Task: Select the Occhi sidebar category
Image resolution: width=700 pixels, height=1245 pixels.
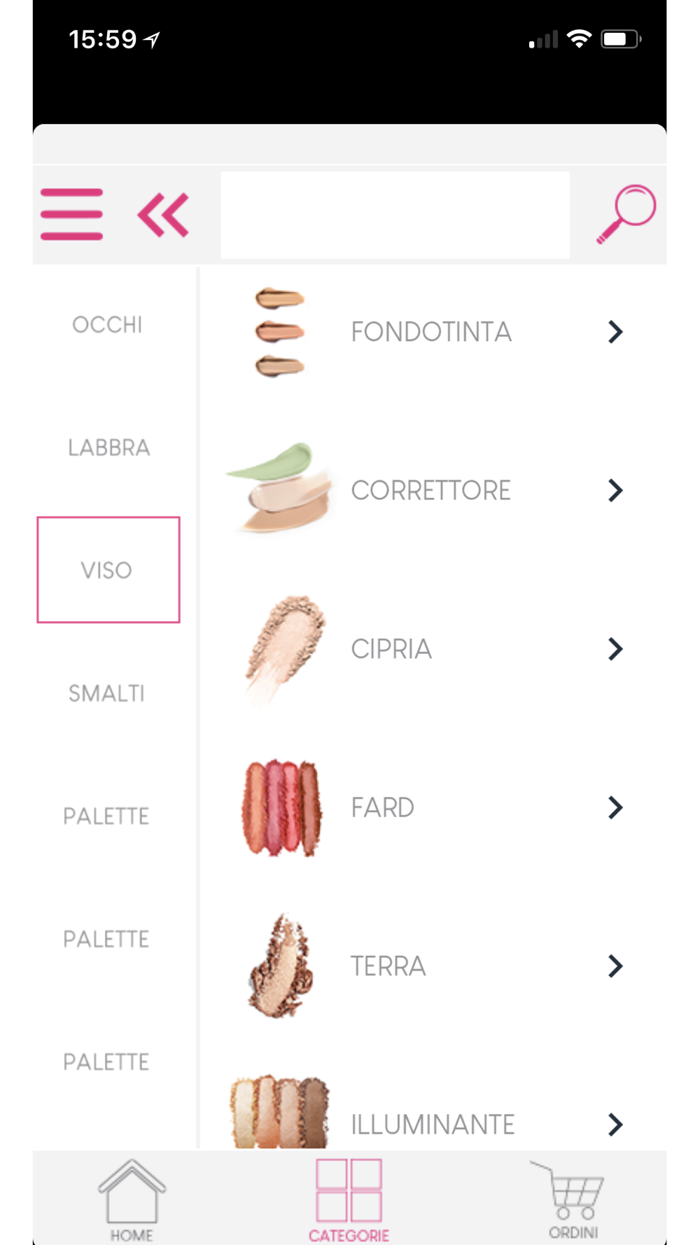Action: 107,325
